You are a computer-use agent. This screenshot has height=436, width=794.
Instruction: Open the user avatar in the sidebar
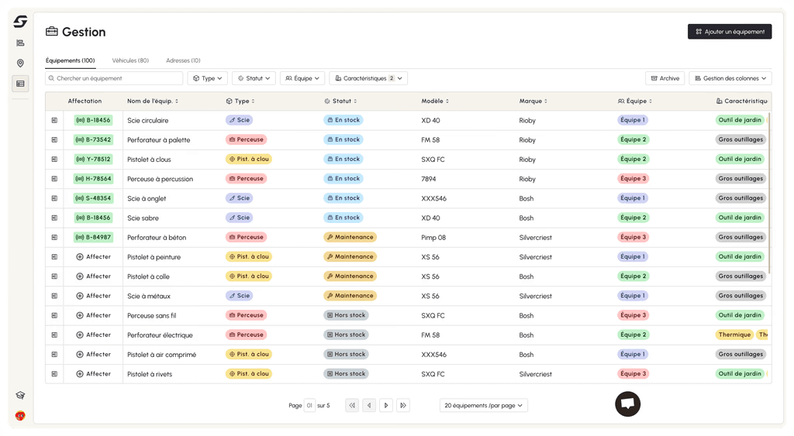click(20, 416)
